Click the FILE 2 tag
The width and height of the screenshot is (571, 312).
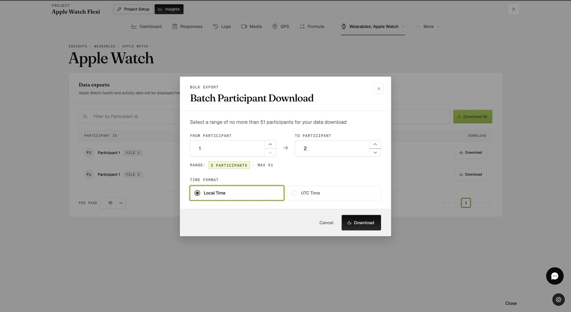click(133, 174)
